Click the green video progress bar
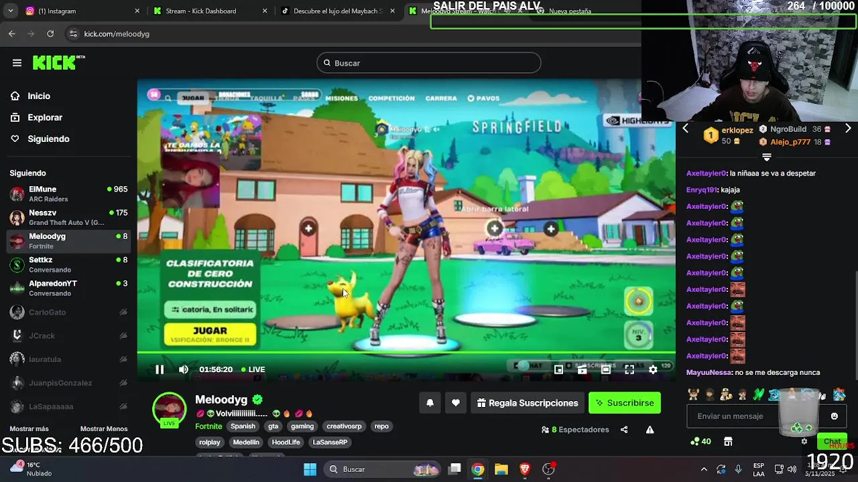This screenshot has width=858, height=482. click(x=406, y=352)
